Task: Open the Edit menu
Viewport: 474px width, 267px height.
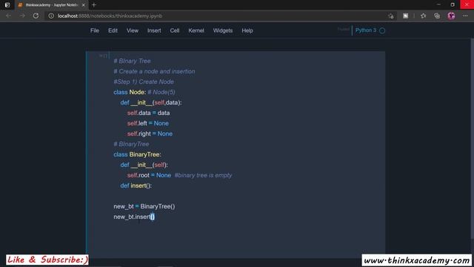Action: (113, 30)
